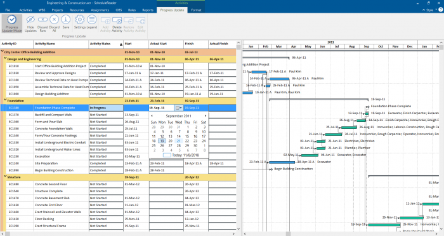Switch to the Resources tab
This screenshot has height=236, width=444.
(77, 10)
